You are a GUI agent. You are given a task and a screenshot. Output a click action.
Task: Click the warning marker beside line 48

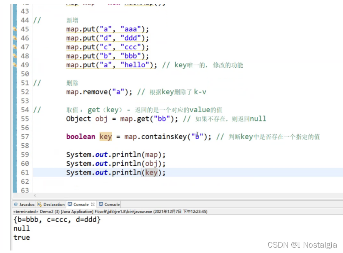[x=15, y=56]
